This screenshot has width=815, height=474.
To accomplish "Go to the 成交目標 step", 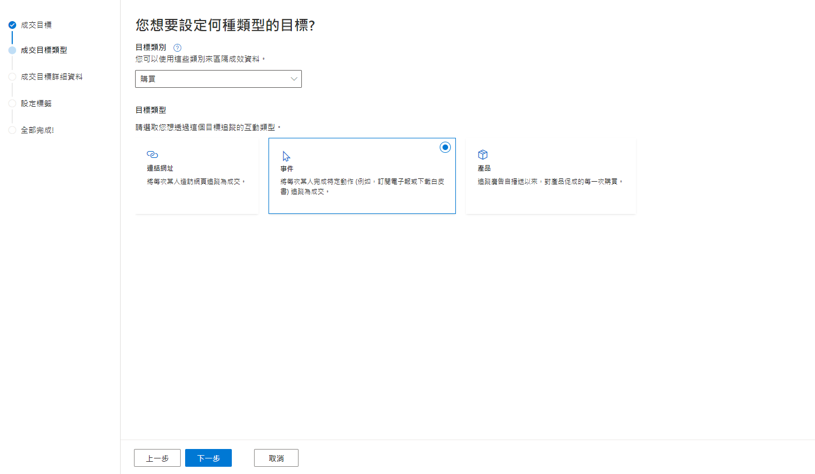I will click(36, 25).
